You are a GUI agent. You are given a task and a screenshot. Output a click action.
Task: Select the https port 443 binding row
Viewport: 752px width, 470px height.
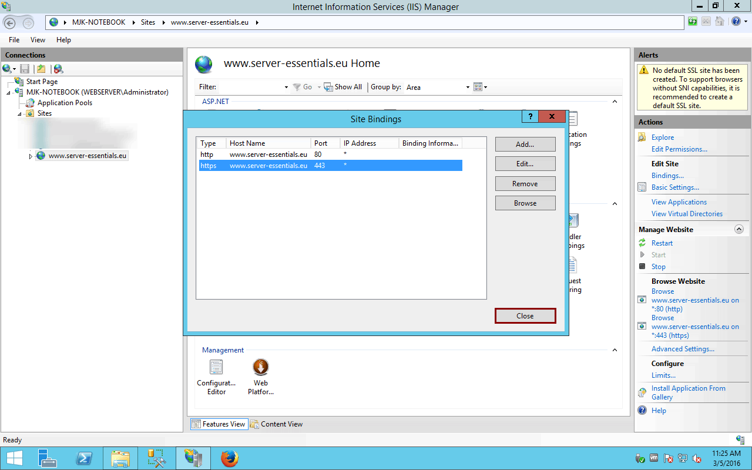[x=331, y=166]
